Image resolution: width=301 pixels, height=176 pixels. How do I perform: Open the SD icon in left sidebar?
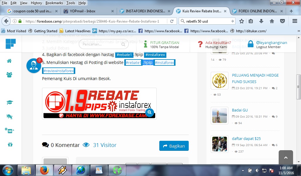point(10,131)
